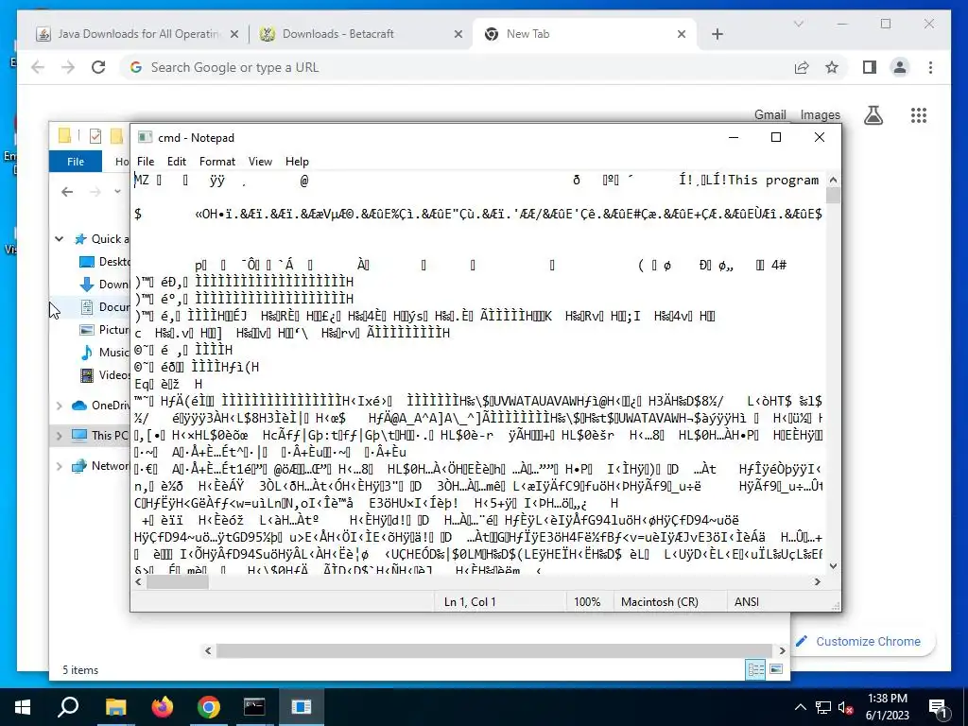The width and height of the screenshot is (968, 726).
Task: Open Notepad's View menu
Action: tap(260, 161)
